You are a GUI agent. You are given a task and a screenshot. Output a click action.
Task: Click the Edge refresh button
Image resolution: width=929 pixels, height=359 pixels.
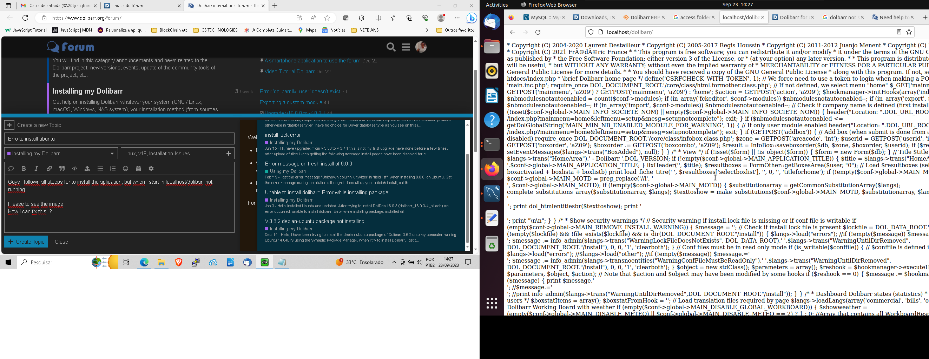(25, 18)
